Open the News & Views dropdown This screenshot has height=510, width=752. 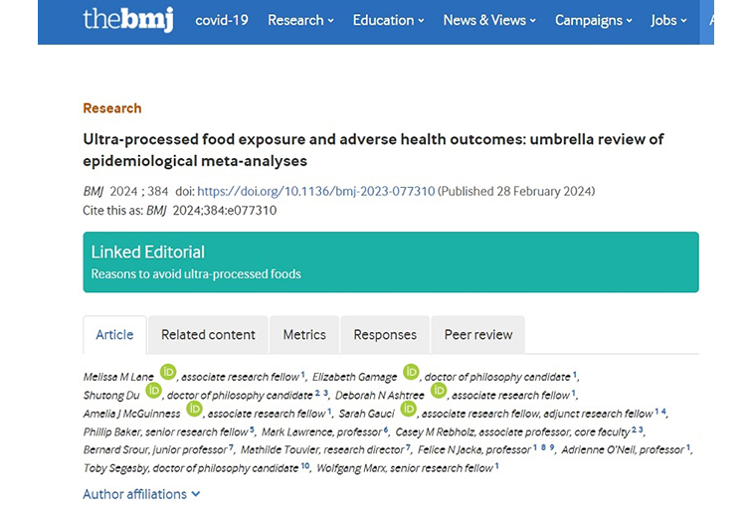click(x=489, y=20)
